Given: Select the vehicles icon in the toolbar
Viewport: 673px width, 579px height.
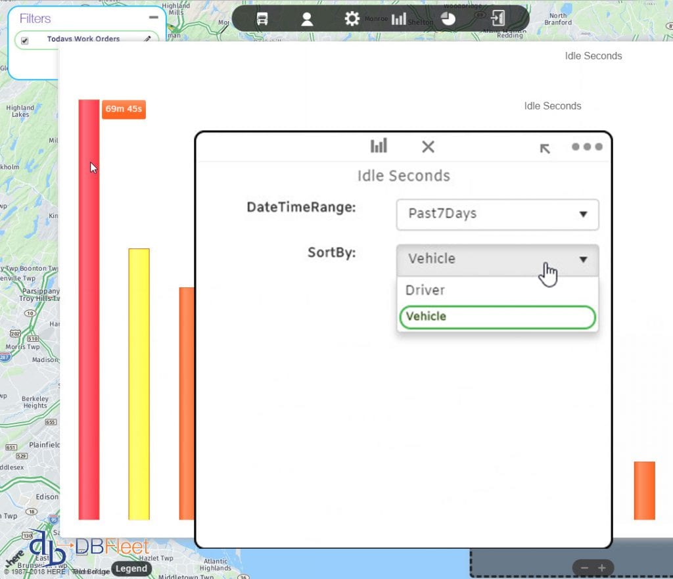Looking at the screenshot, I should pos(262,18).
